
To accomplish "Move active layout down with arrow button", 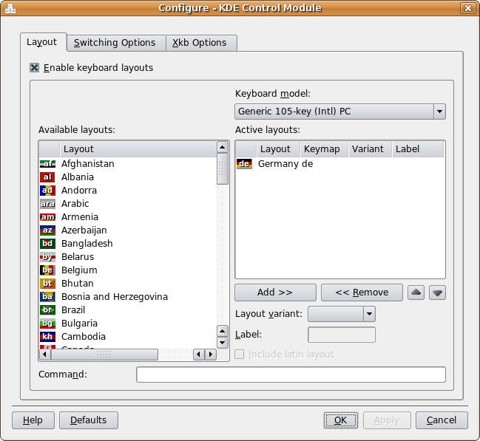I will (437, 293).
